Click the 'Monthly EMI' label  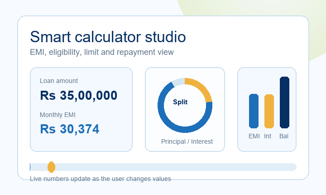58,115
